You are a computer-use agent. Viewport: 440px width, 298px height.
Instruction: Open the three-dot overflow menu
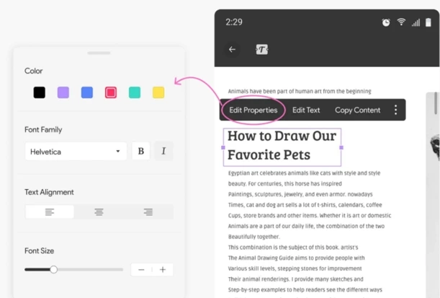(x=395, y=110)
